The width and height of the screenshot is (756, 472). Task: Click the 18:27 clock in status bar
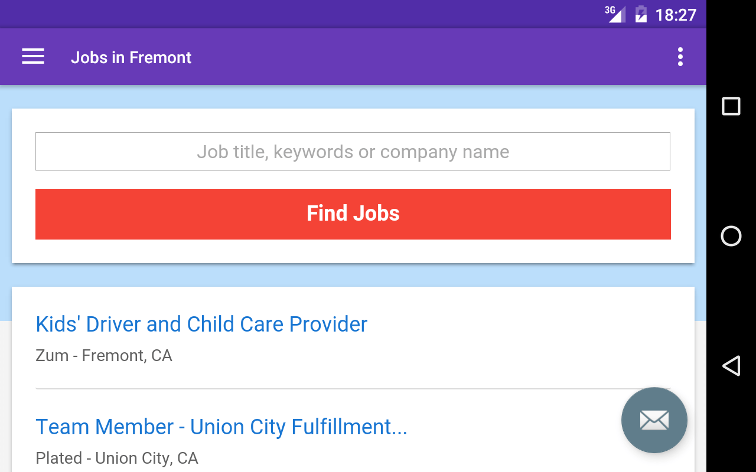(676, 14)
